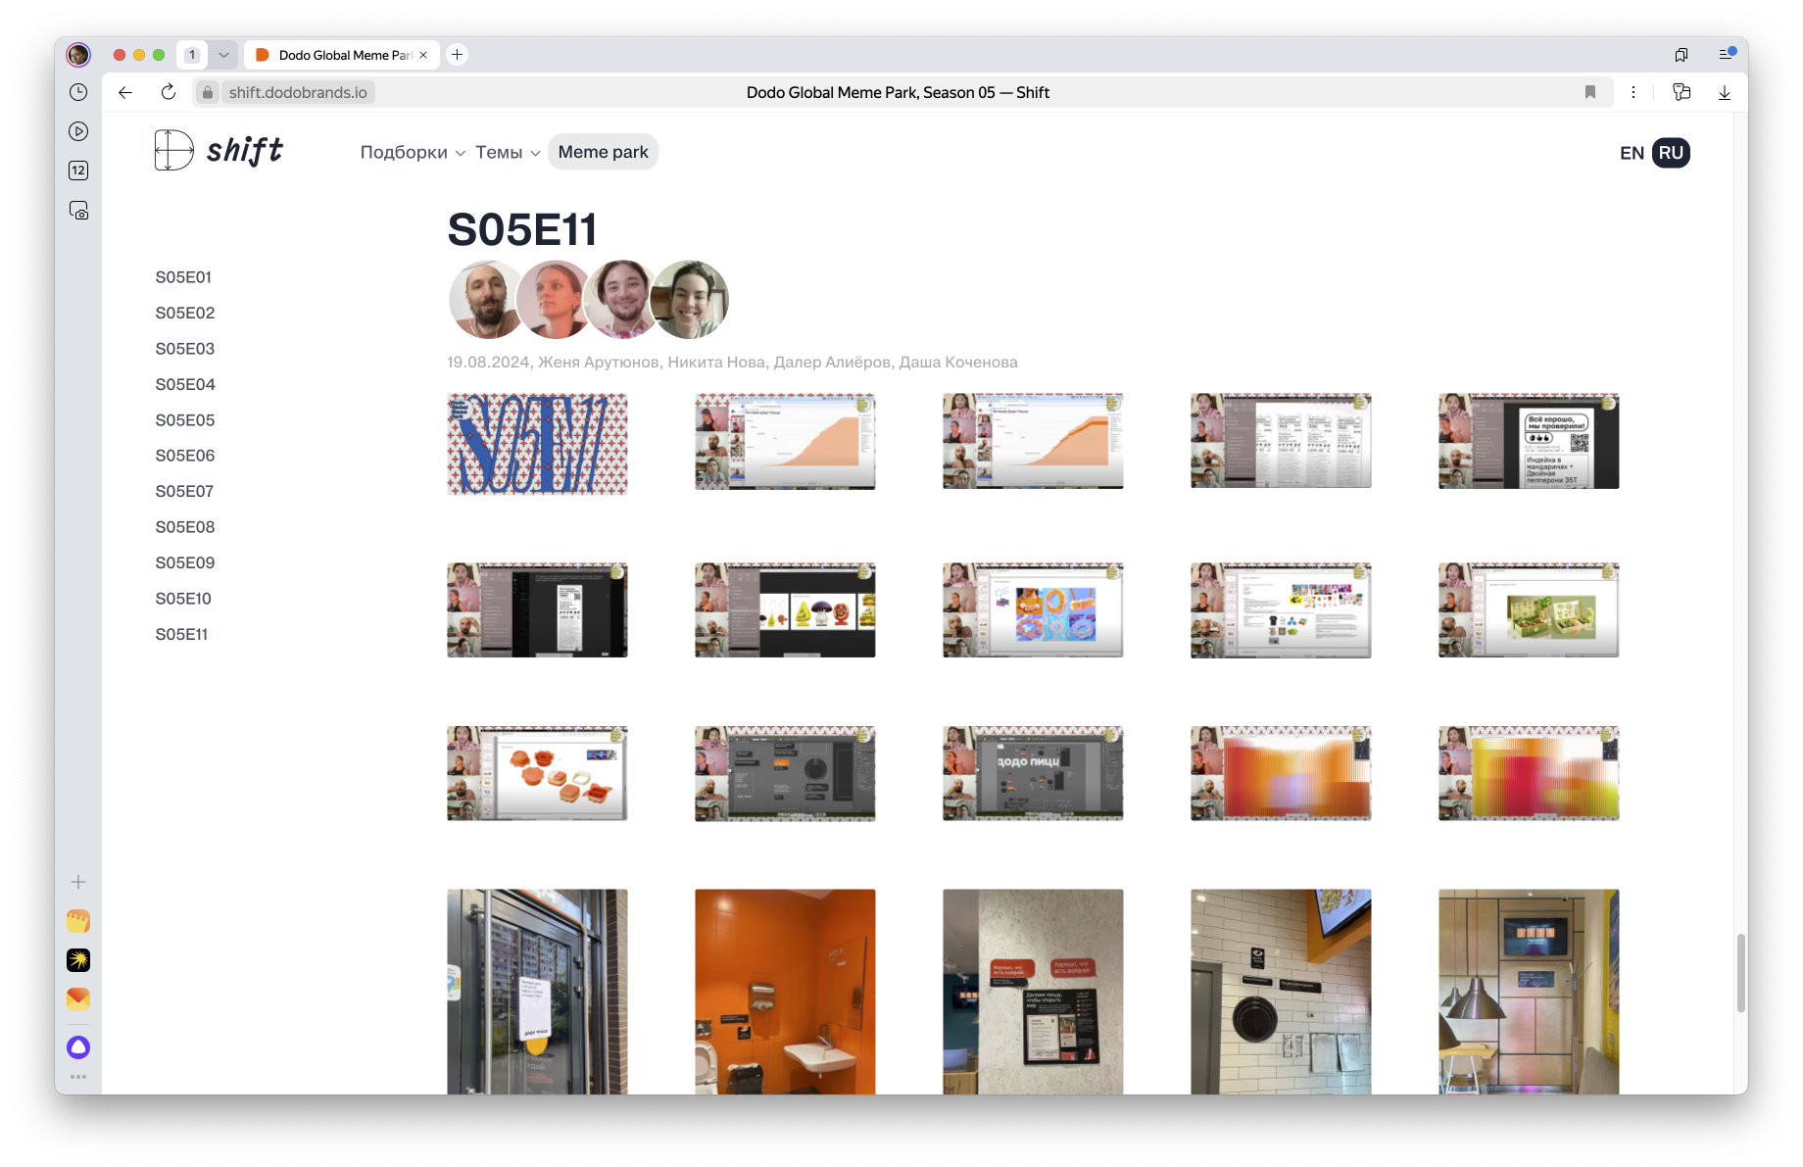
Task: Jump to the S05E10 episode link
Action: 183,599
